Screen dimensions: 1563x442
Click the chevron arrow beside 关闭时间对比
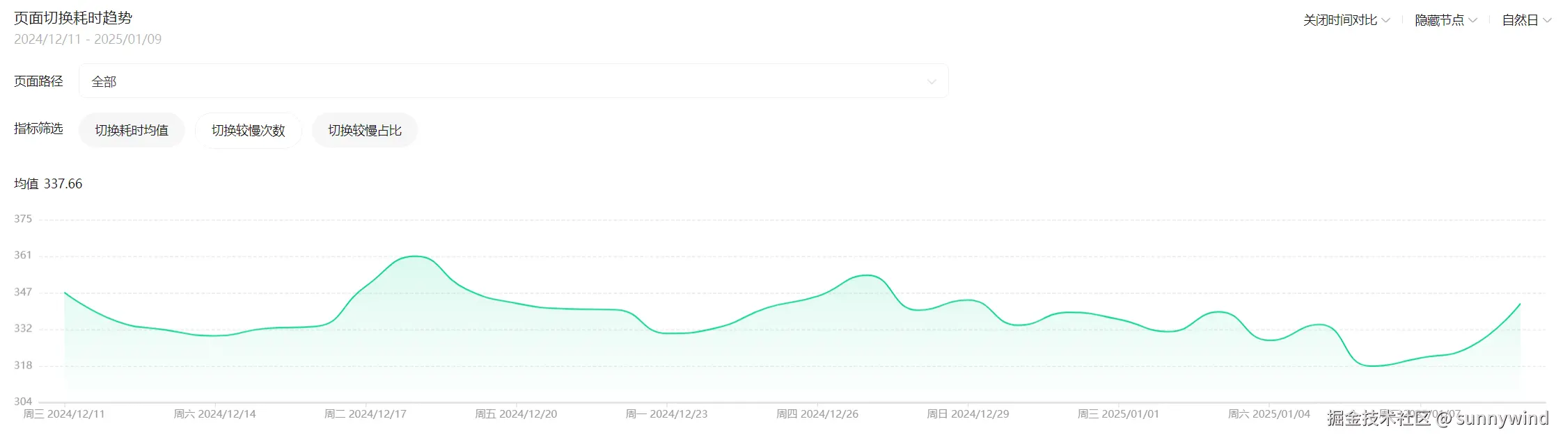[x=1385, y=21]
